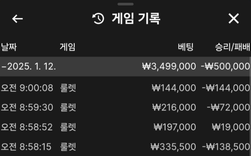Close the game history panel

234,19
